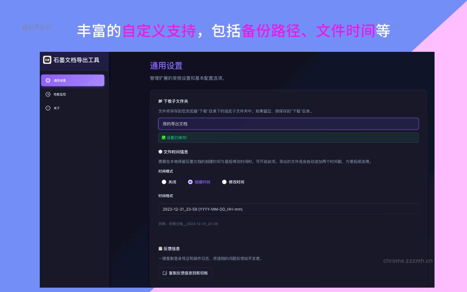Click the 石墨文档导出工具 title text
Image resolution: width=467 pixels, height=292 pixels.
point(76,60)
